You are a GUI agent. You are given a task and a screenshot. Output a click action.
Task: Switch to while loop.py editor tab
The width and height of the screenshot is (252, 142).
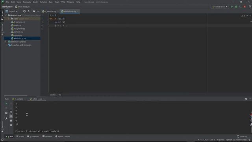69,11
